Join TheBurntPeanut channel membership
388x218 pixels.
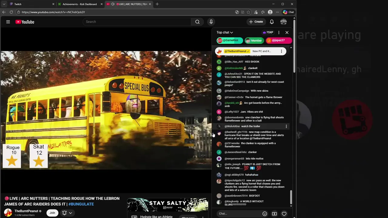[52, 213]
